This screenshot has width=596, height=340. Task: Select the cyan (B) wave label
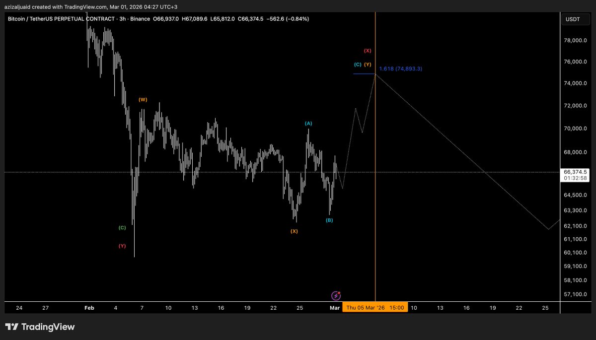[329, 220]
